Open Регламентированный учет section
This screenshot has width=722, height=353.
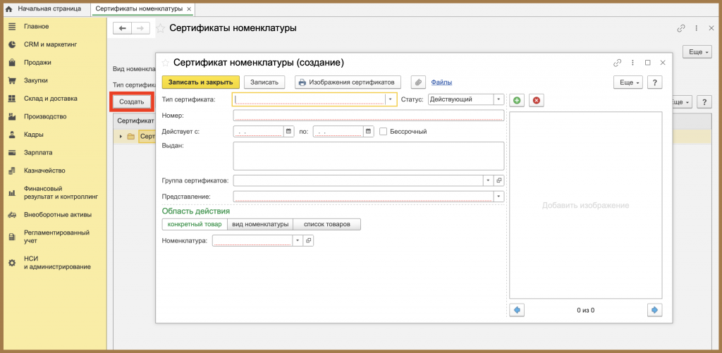(56, 237)
